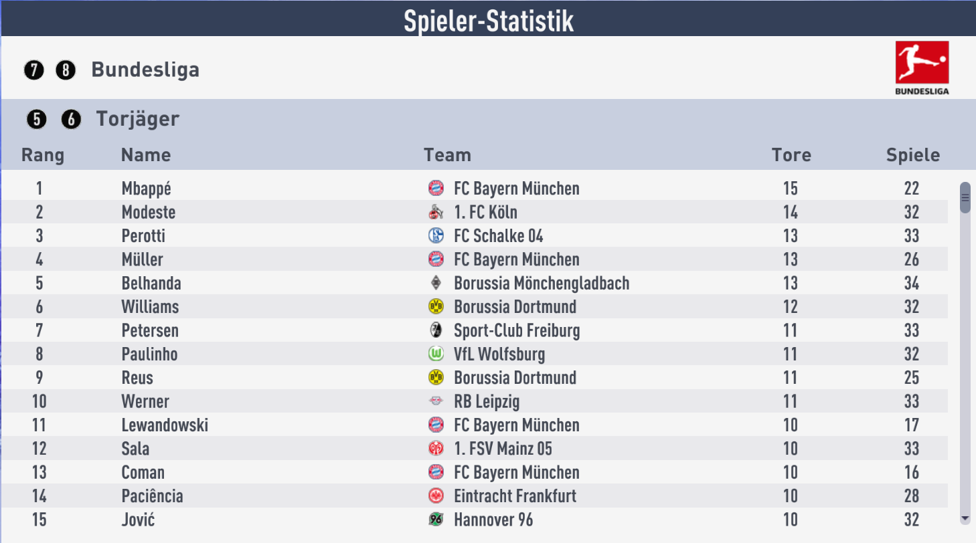The height and width of the screenshot is (543, 976).
Task: Click the FC Schalke 04 crest icon
Action: pos(436,236)
